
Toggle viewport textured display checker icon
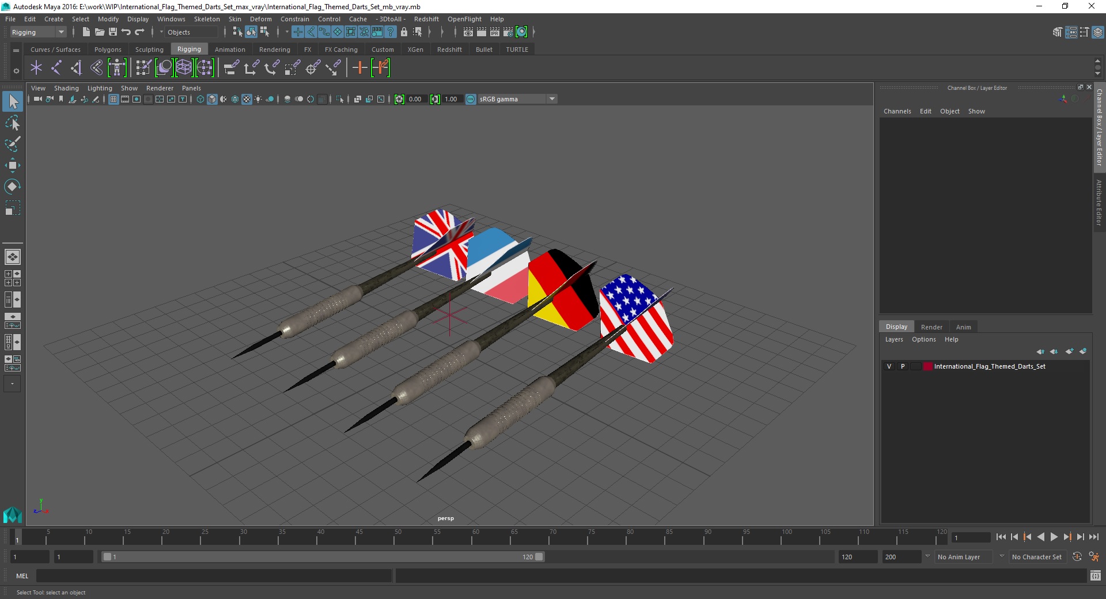click(x=247, y=99)
